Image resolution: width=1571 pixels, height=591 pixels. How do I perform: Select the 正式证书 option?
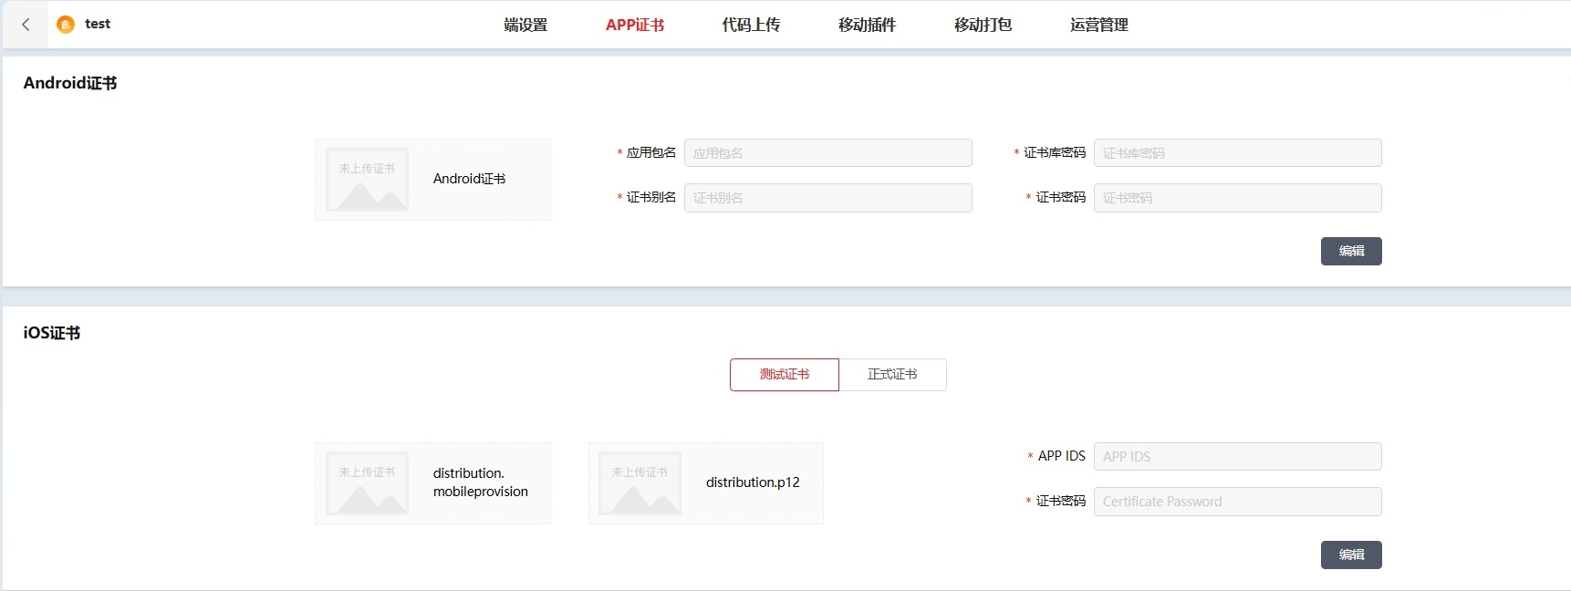tap(892, 375)
